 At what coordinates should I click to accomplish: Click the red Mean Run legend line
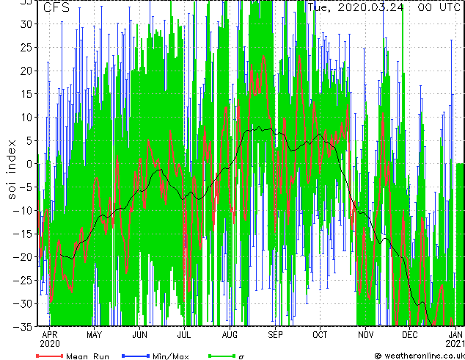pos(49,356)
